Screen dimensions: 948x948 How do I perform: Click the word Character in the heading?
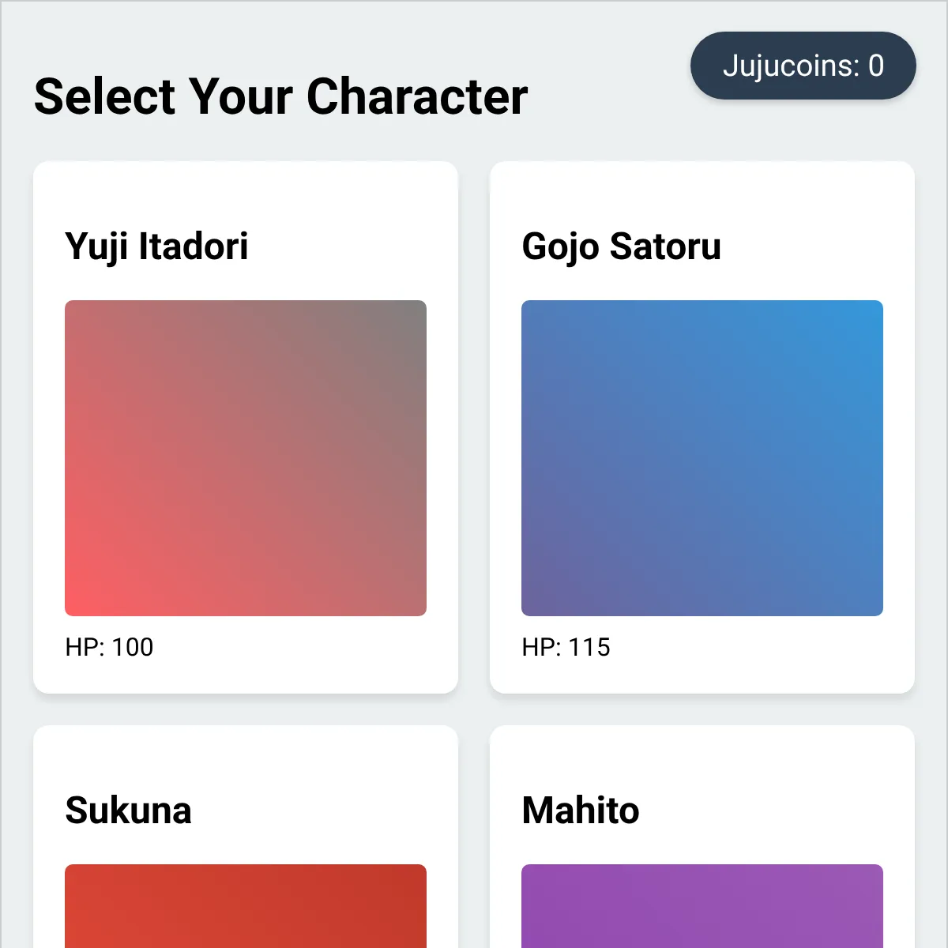[416, 96]
